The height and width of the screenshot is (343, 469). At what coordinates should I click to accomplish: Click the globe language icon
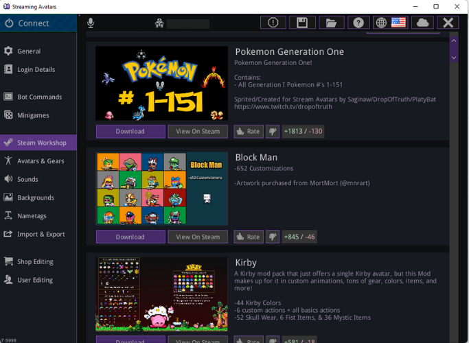point(381,23)
